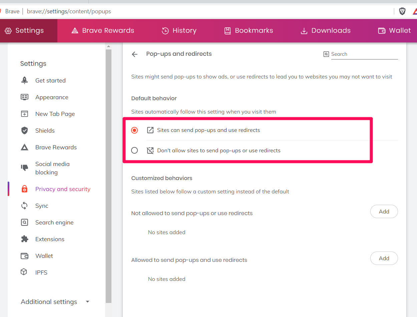This screenshot has width=417, height=317.
Task: Click the Shields shield icon in sidebar
Action: (x=24, y=130)
